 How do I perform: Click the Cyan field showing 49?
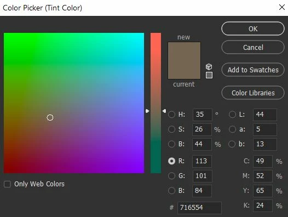point(263,161)
